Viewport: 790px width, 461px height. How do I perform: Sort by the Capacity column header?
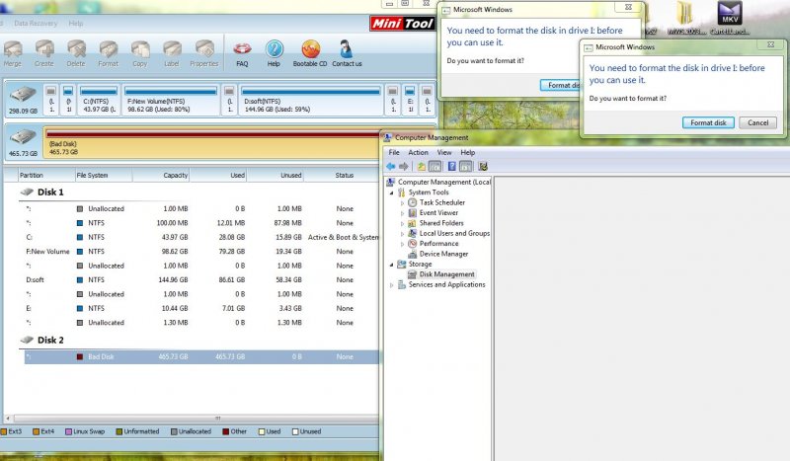161,176
